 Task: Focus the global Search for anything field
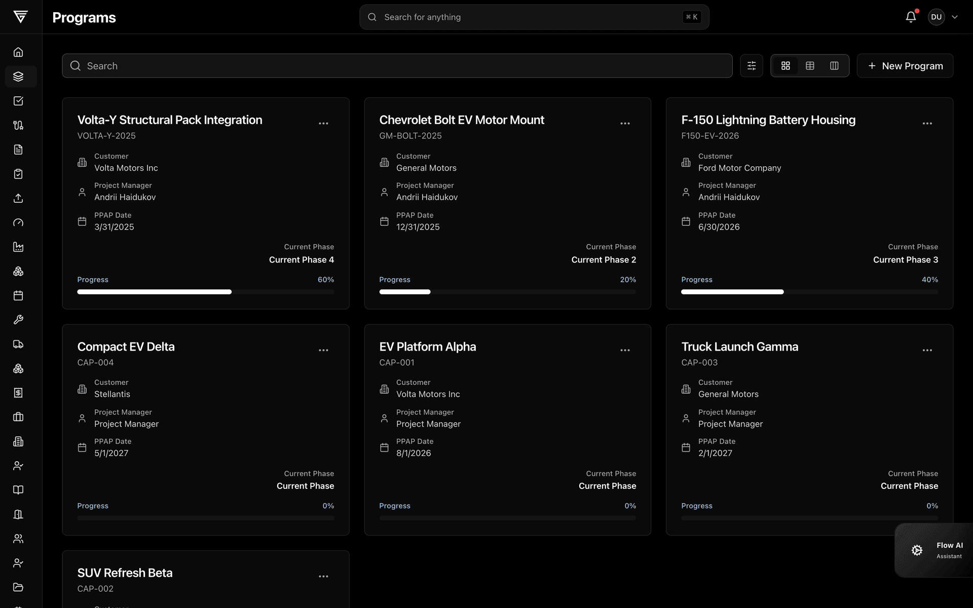534,17
